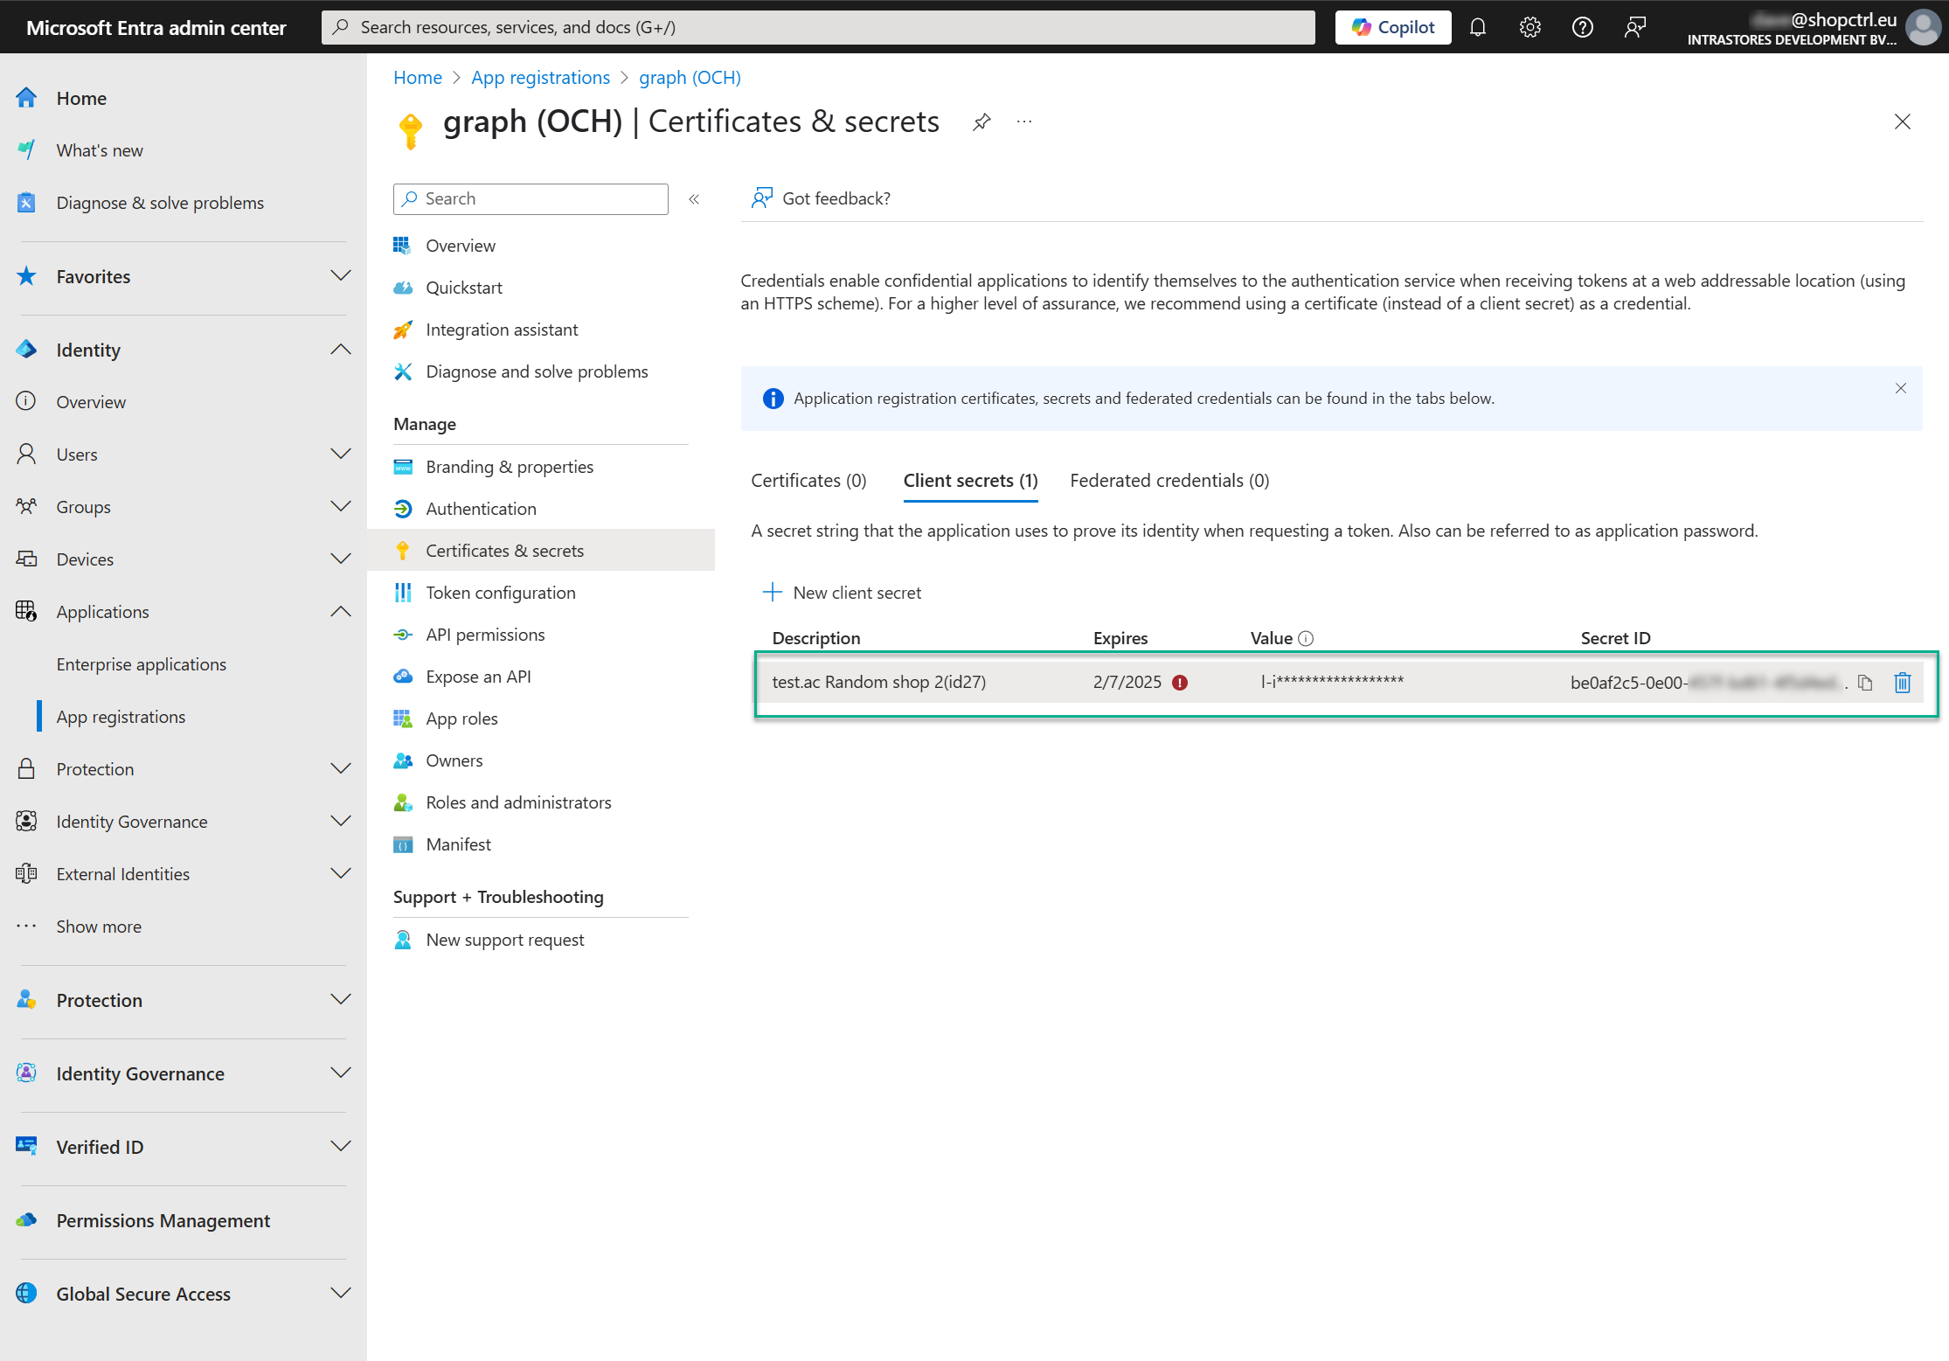Switch to the Certificates (0) tab
This screenshot has width=1949, height=1361.
808,481
